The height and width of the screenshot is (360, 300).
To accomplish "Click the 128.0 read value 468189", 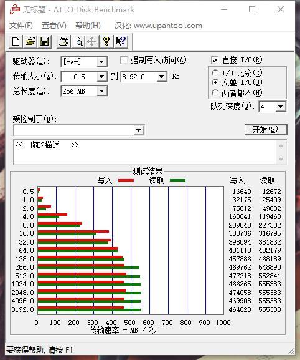I will coord(270,259).
